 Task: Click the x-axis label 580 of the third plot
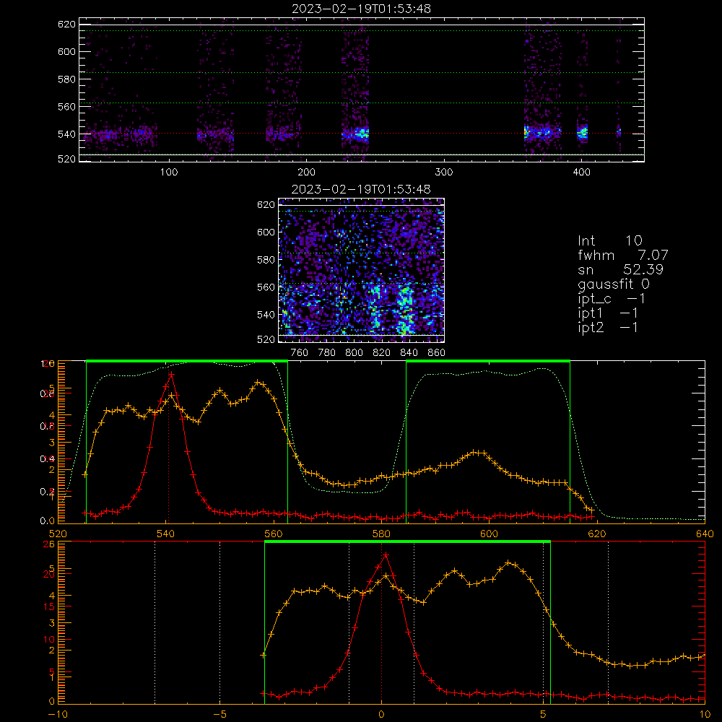point(381,534)
